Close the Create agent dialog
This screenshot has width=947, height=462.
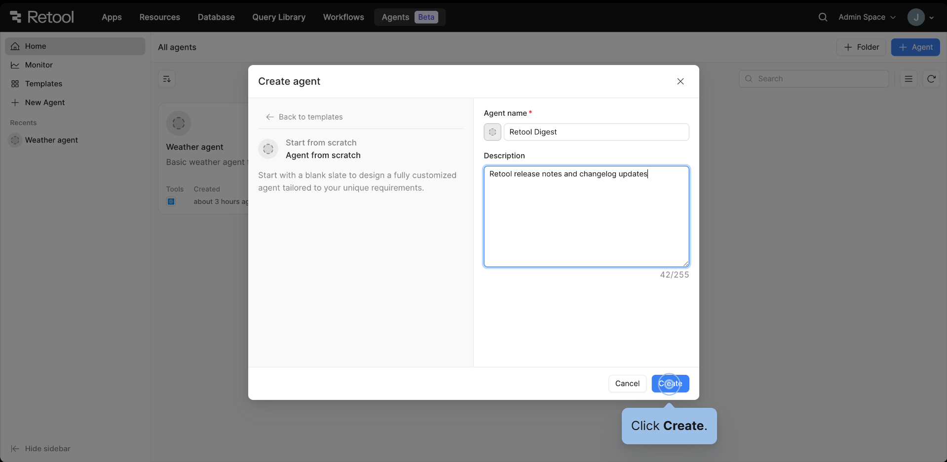681,81
